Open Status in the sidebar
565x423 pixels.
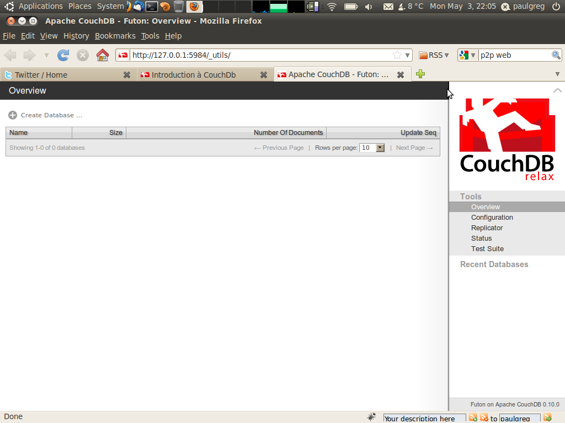click(481, 238)
